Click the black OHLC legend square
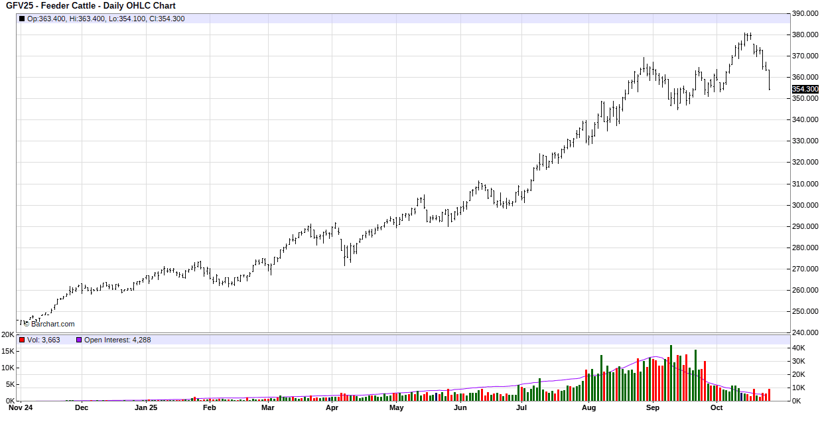This screenshot has width=820, height=428. tap(22, 19)
